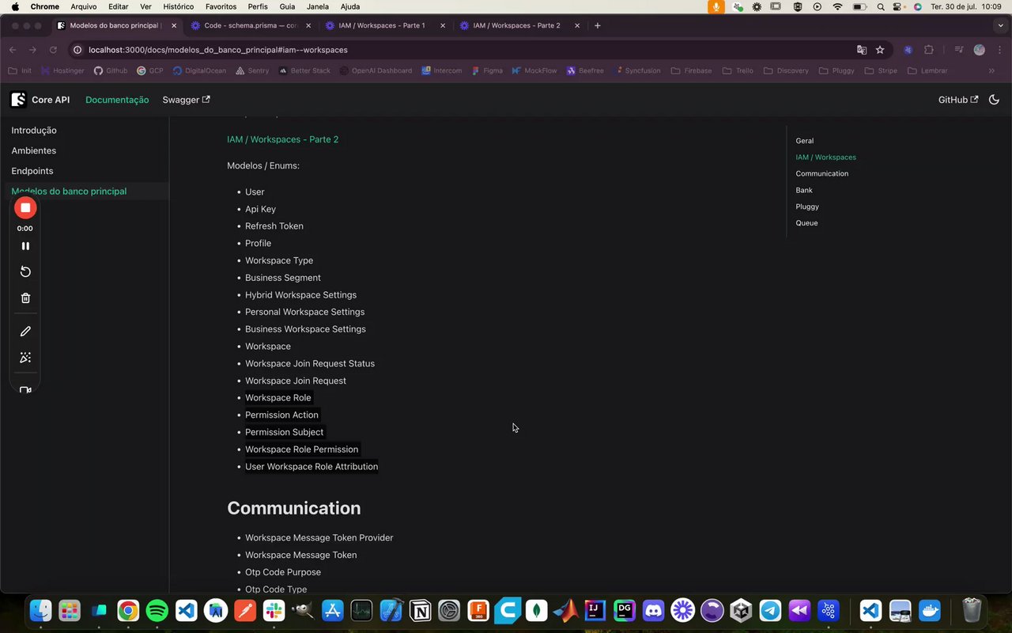Expand the Firebase bookmarks folder

(x=691, y=70)
